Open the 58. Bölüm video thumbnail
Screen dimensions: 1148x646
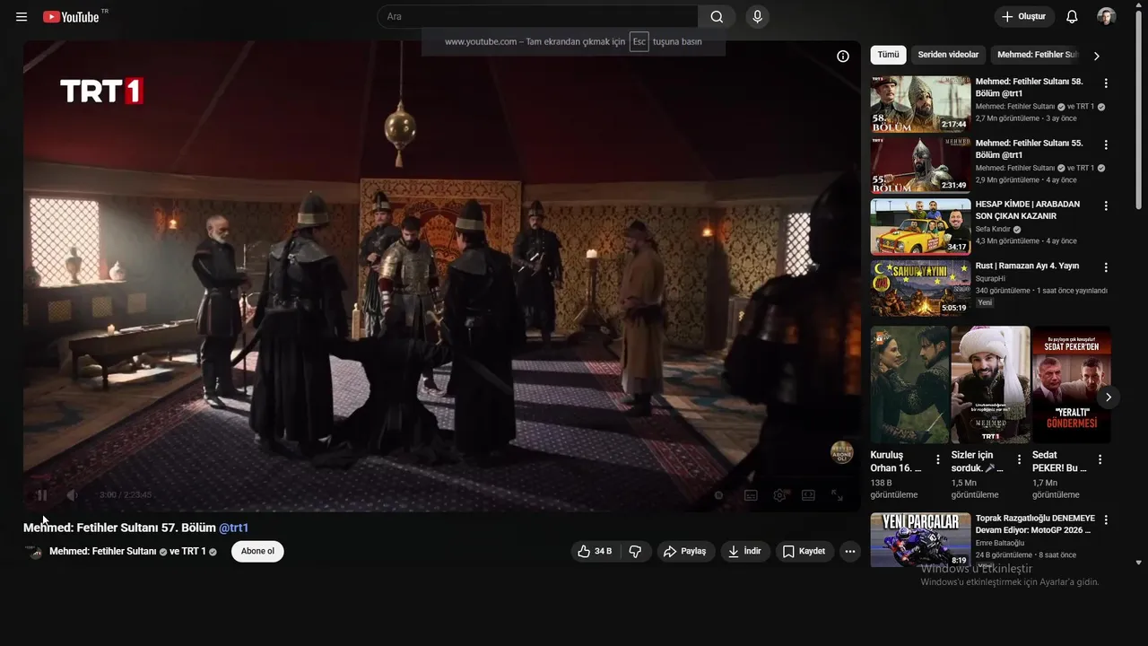[x=920, y=104]
